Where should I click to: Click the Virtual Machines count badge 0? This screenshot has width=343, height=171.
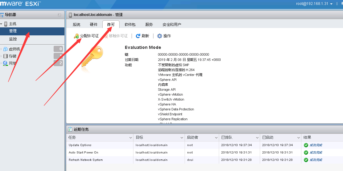click(x=58, y=49)
